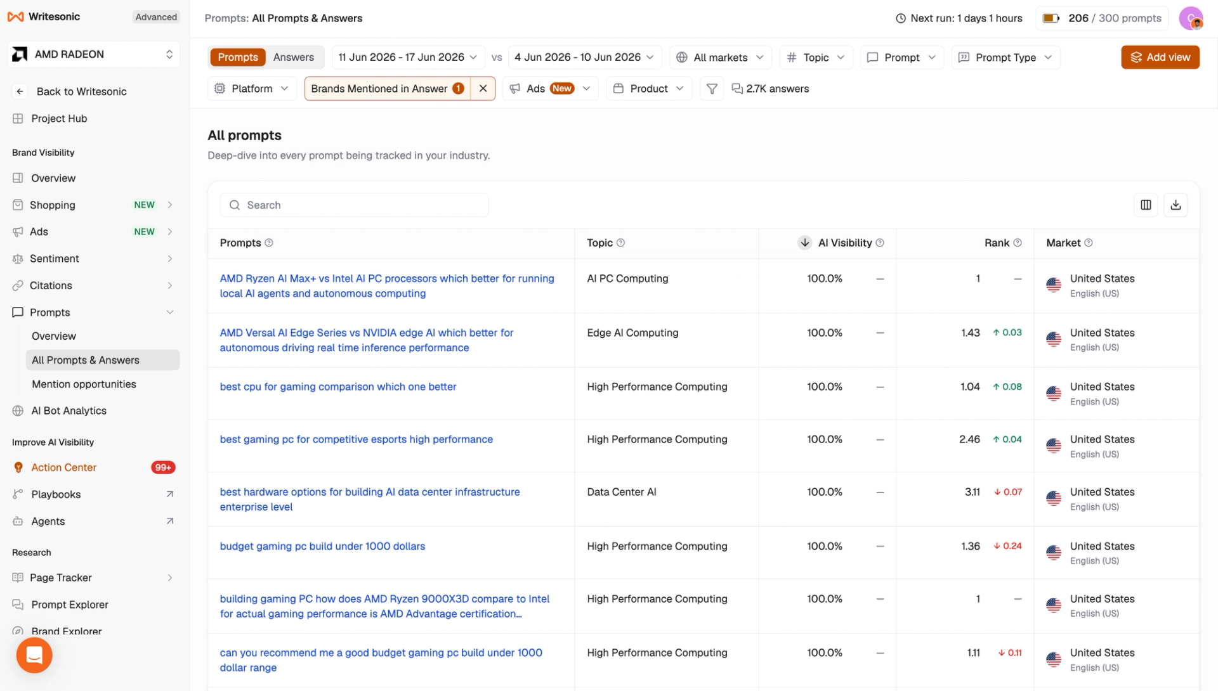
Task: Expand the Page Tracker sidebar section
Action: [x=170, y=578]
